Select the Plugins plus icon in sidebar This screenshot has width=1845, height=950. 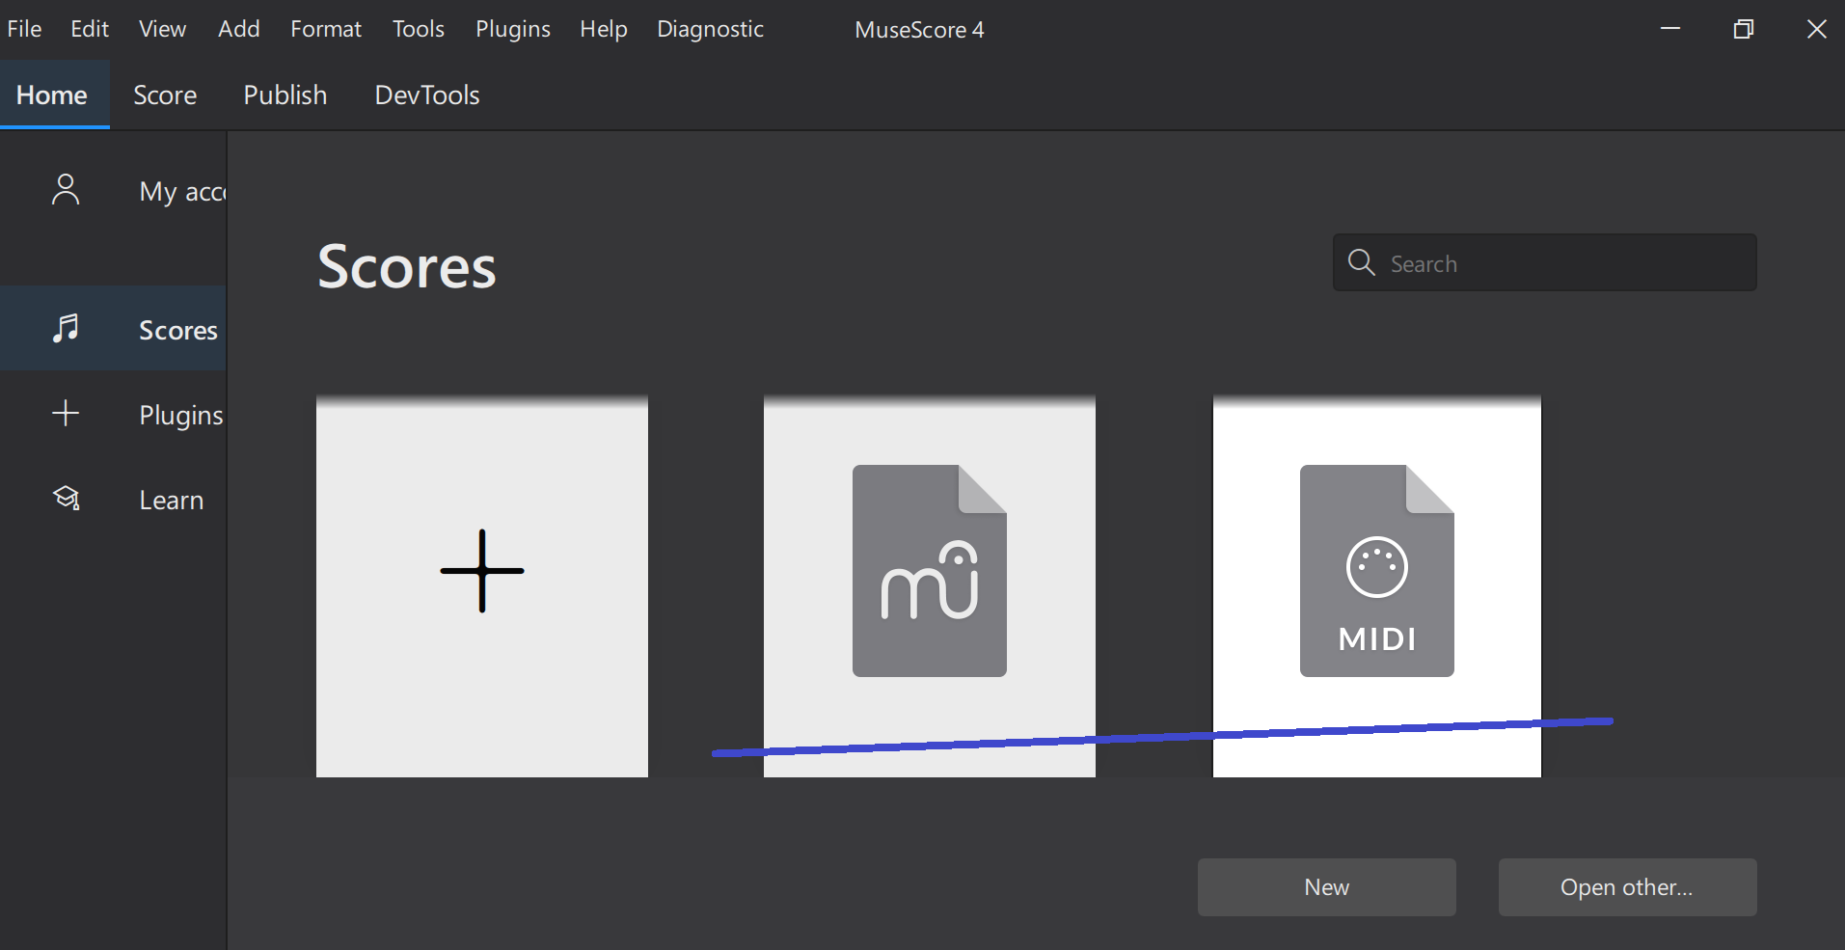click(65, 414)
